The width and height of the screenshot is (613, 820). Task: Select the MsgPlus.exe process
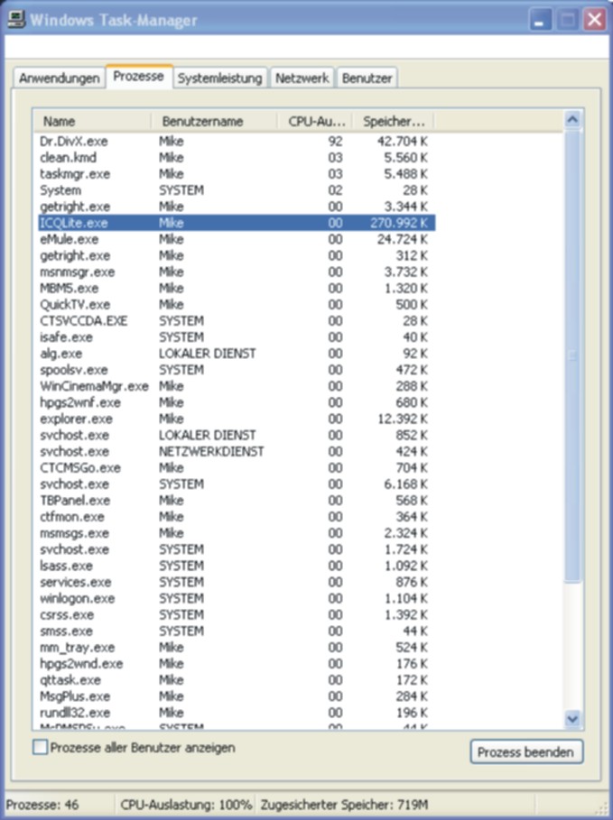click(237, 696)
